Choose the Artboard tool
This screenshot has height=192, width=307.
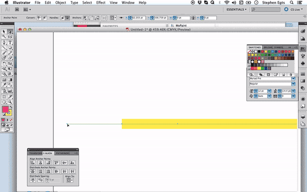[4, 97]
